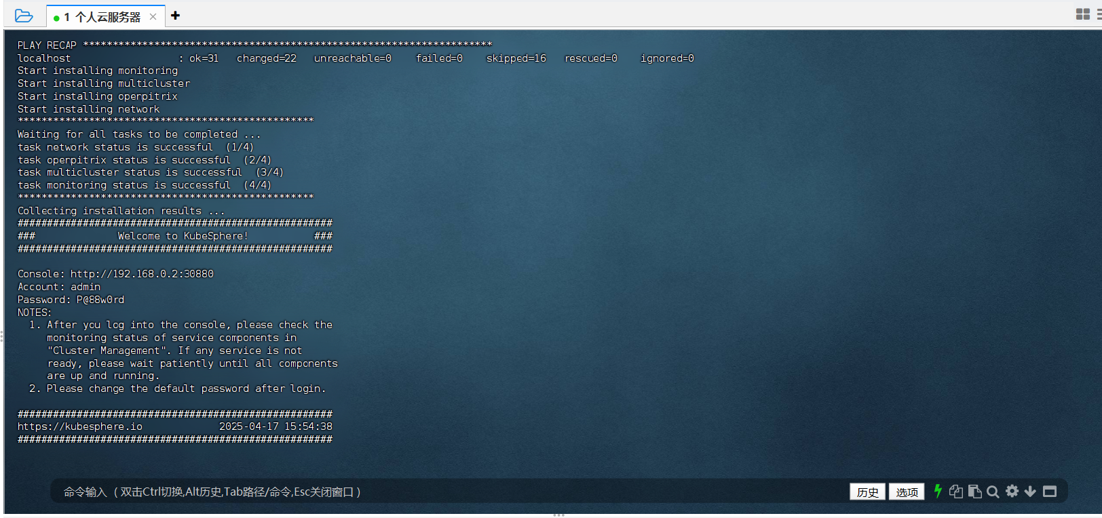Click the timestamp 2025-04-17 15:54:38
The height and width of the screenshot is (518, 1102).
coord(275,426)
